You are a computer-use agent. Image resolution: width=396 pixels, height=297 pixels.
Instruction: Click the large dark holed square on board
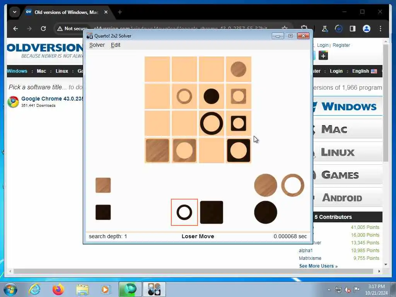pos(238,150)
